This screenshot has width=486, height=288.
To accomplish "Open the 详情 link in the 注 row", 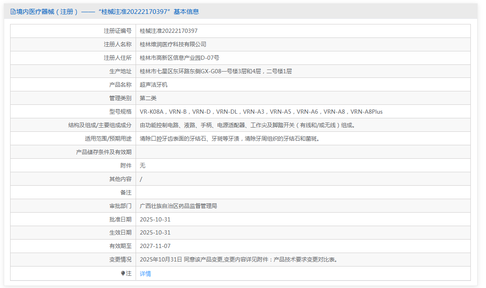I will click(145, 274).
